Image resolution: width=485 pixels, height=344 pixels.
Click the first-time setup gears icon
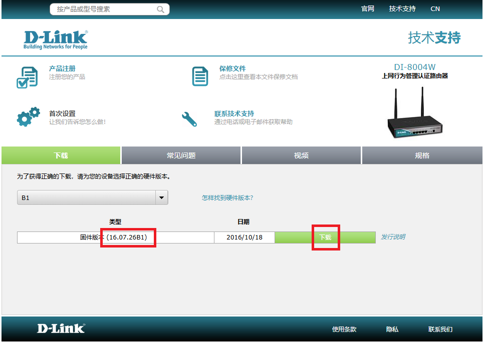click(x=28, y=117)
